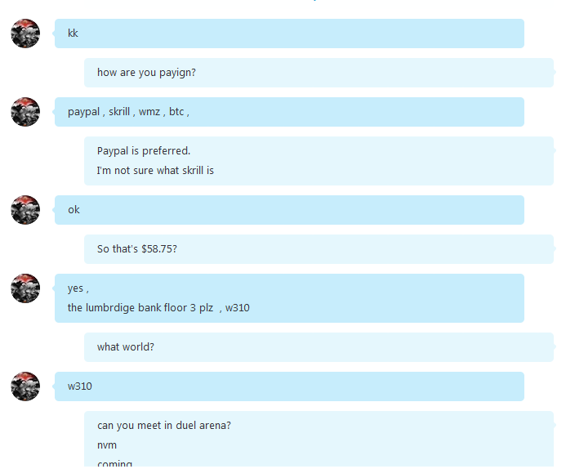Click the 'how are you payign?' message
This screenshot has height=469, width=566.
pos(319,73)
